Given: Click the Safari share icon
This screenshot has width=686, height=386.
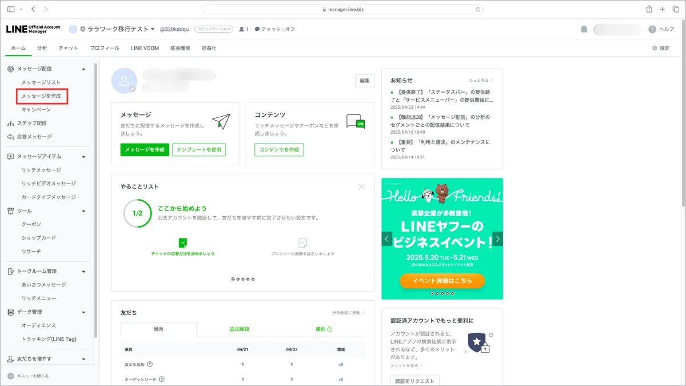Looking at the screenshot, I should pos(649,9).
